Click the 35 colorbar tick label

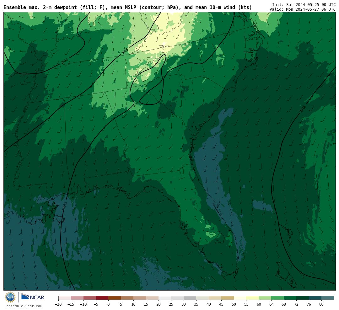[196, 304]
